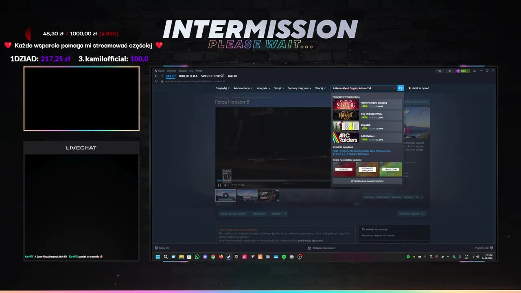This screenshot has width=521, height=293.
Task: Open File Explorer from taskbar
Action: (x=182, y=257)
